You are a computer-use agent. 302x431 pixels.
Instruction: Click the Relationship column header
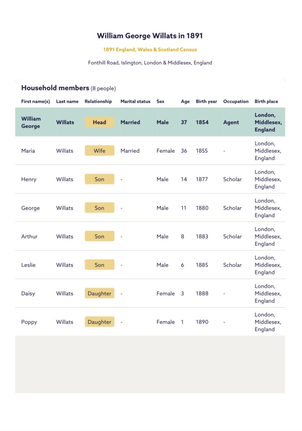click(x=98, y=102)
